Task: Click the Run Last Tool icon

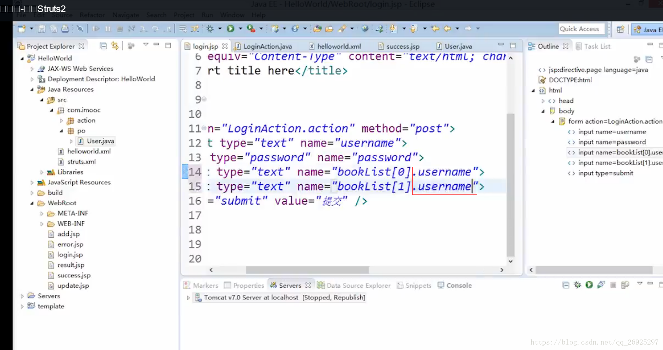Action: pyautogui.click(x=251, y=28)
